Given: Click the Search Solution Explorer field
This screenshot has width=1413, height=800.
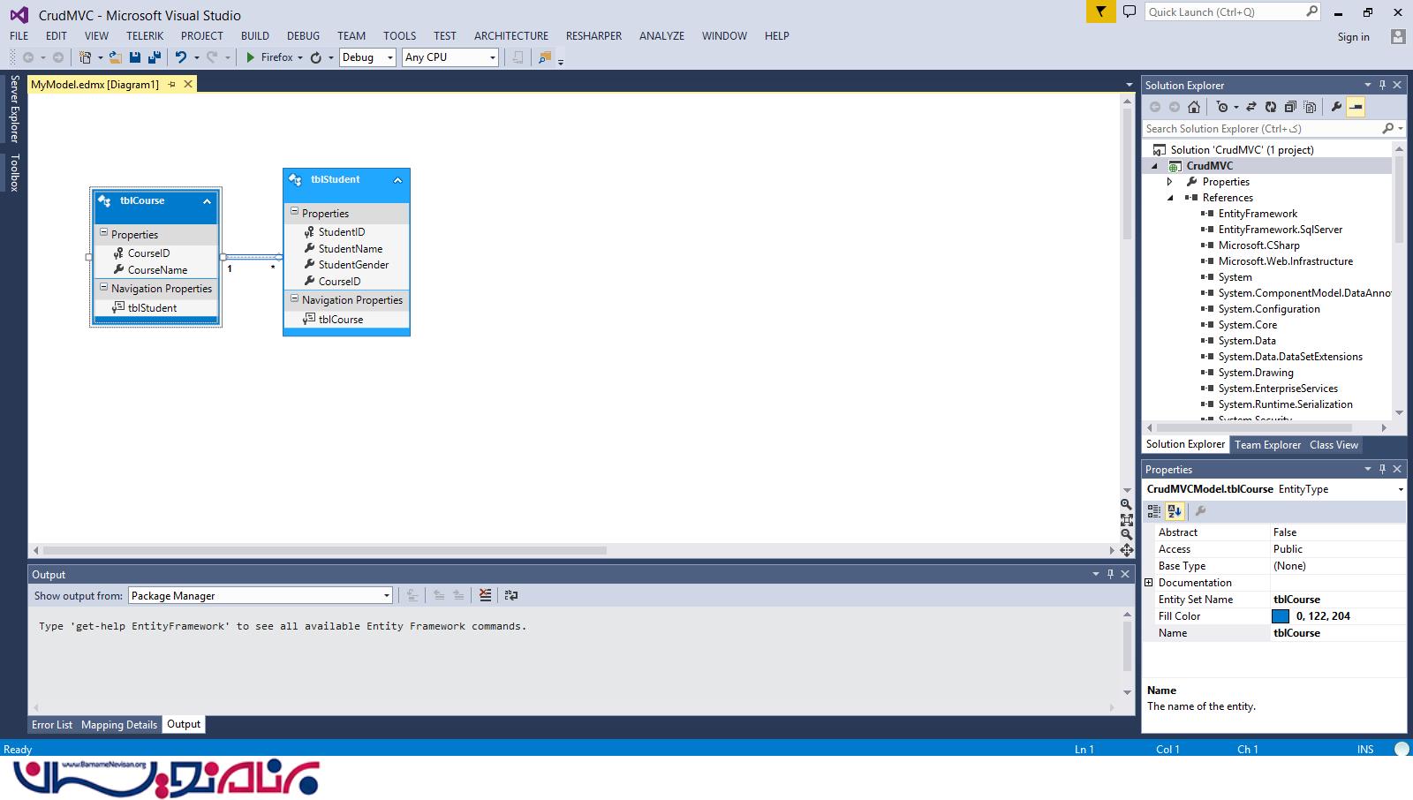Looking at the screenshot, I should pyautogui.click(x=1261, y=129).
